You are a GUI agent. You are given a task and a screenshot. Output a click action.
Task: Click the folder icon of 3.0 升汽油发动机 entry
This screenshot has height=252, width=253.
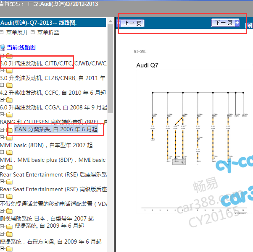[9, 56]
